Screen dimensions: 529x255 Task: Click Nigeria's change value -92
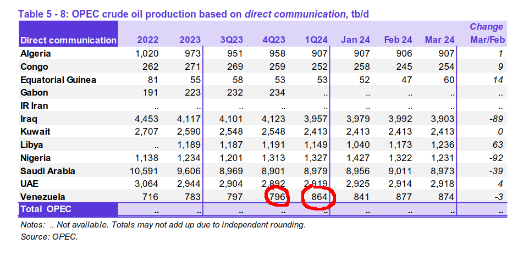[497, 158]
